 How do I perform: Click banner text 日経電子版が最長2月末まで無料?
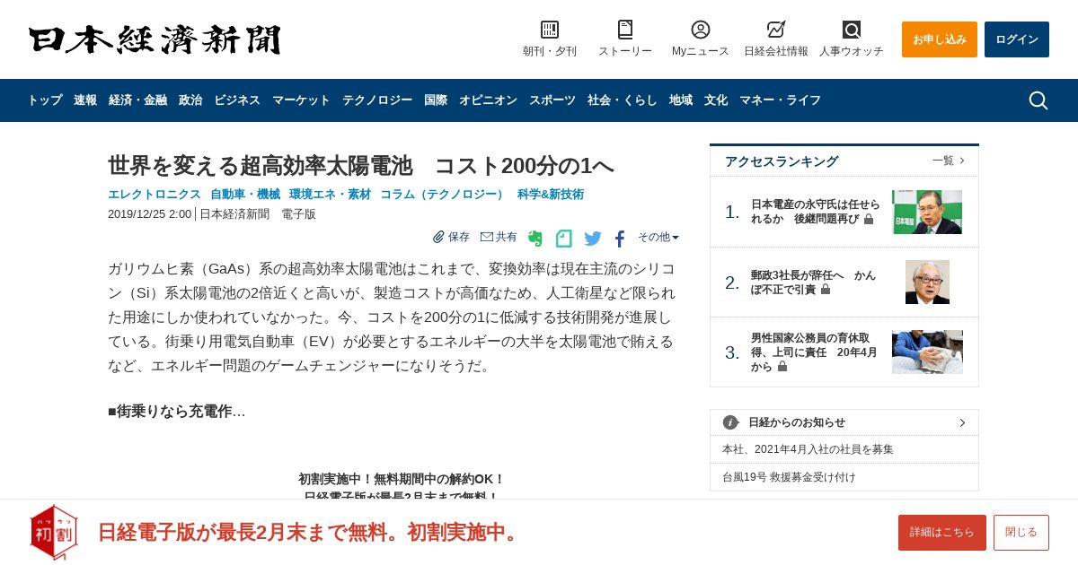(310, 532)
